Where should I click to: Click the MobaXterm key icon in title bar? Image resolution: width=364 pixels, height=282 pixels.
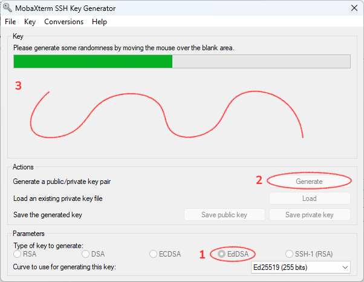[8, 8]
